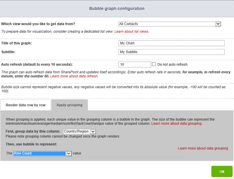Select the Apply grouping tab
Viewport: 234px width, 179px height.
coord(69,105)
